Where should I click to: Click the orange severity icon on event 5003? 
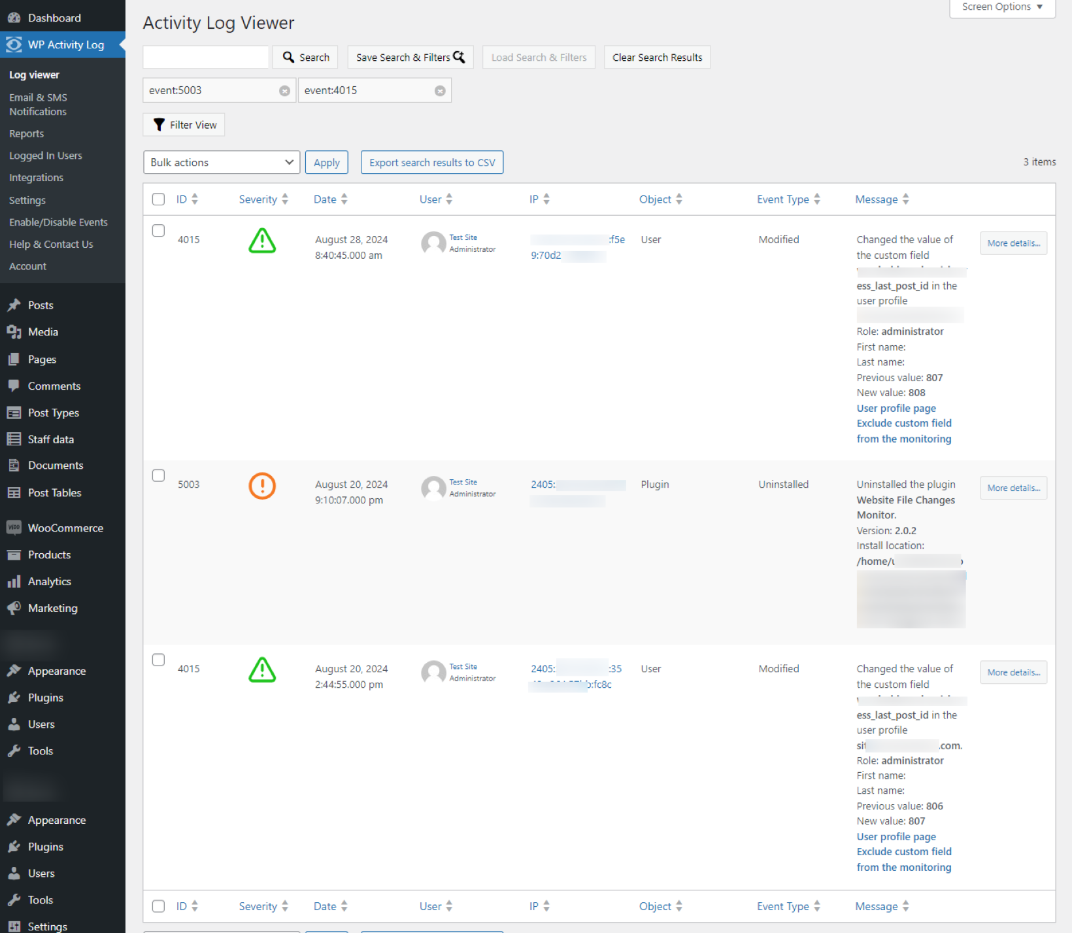[x=262, y=486]
